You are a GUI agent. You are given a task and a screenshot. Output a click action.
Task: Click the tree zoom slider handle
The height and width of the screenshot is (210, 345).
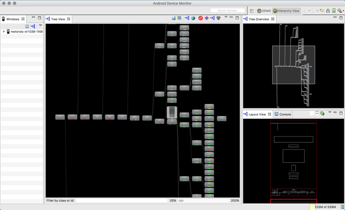[x=181, y=201]
